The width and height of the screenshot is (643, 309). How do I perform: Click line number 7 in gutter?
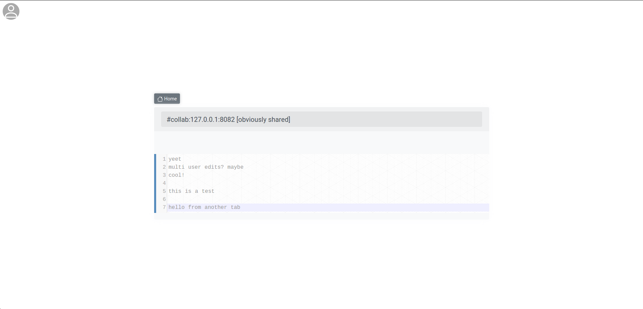point(164,207)
